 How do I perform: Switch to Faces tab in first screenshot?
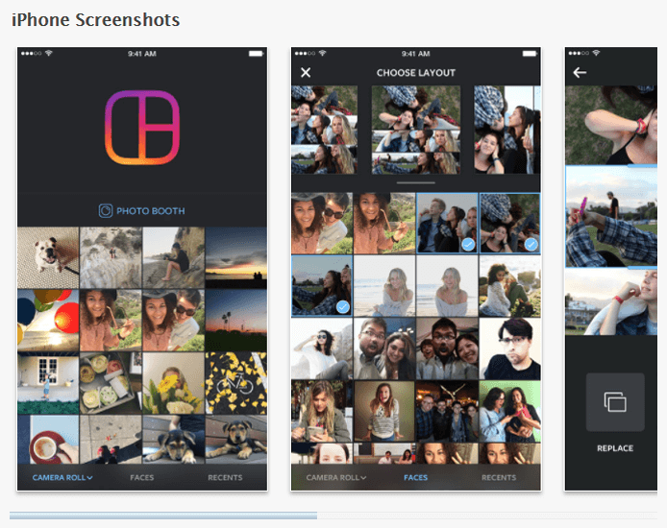[x=142, y=478]
